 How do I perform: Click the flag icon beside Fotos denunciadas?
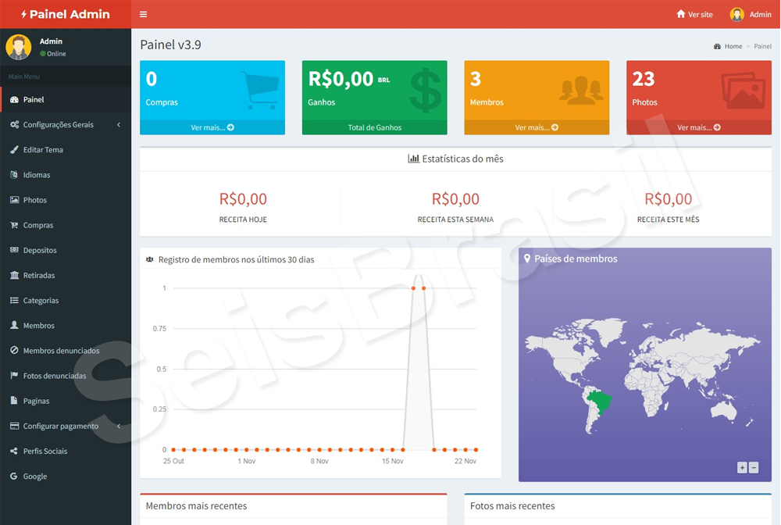click(14, 376)
